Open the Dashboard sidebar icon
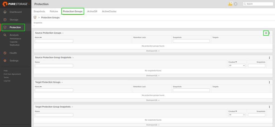Image resolution: width=275 pixels, height=127 pixels. [x=5, y=12]
